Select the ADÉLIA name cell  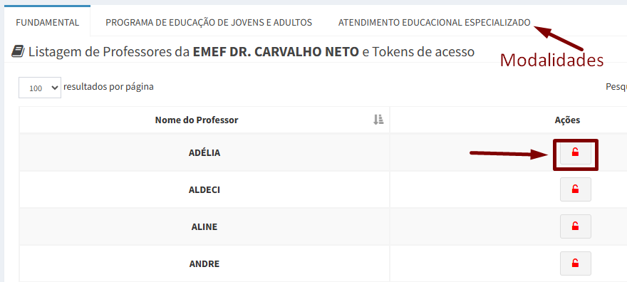[204, 152]
